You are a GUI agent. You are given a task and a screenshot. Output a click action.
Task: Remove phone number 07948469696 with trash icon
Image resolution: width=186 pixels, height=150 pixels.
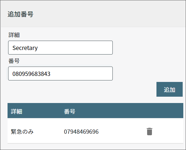149,131
